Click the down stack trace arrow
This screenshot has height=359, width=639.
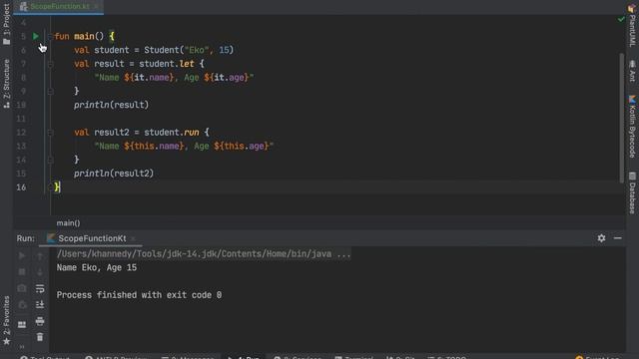pos(40,272)
